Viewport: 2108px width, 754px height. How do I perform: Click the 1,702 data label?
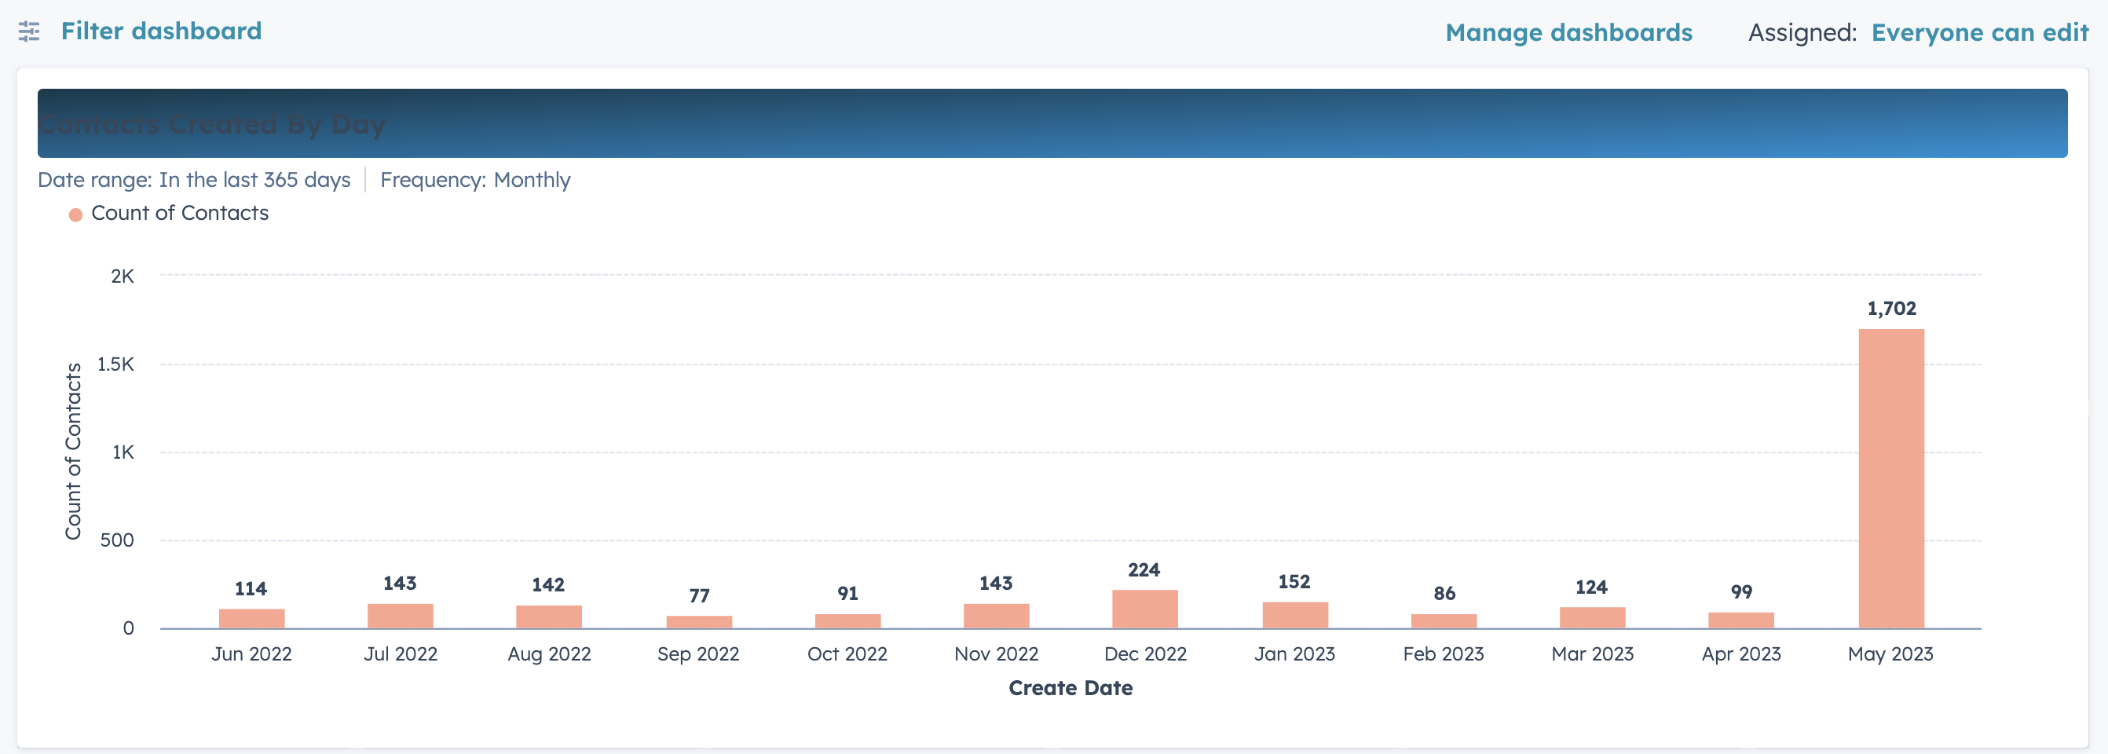point(1891,309)
